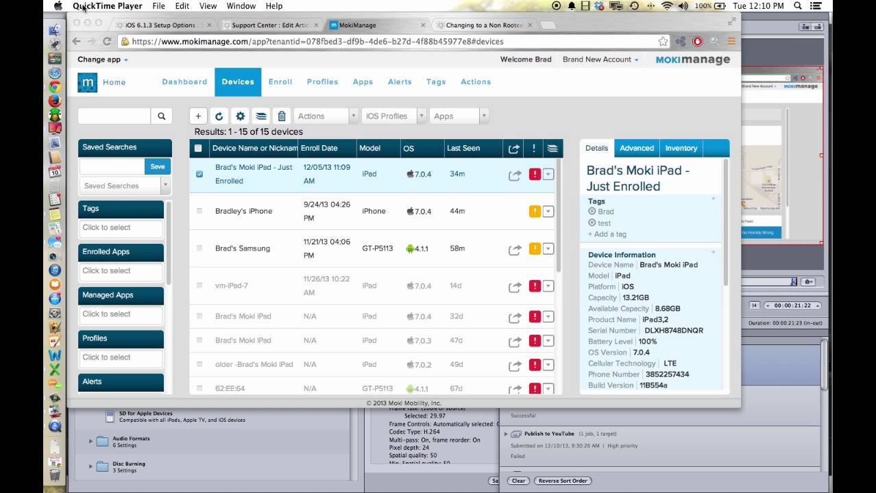Click the browser address bar URL
The image size is (876, 493).
coord(317,41)
